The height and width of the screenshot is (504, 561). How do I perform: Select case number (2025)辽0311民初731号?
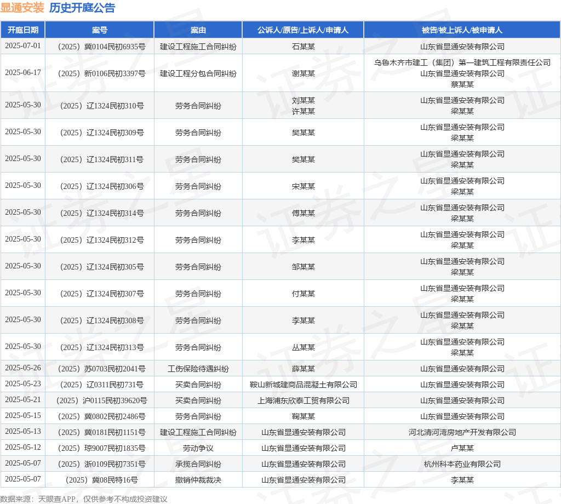click(x=101, y=385)
